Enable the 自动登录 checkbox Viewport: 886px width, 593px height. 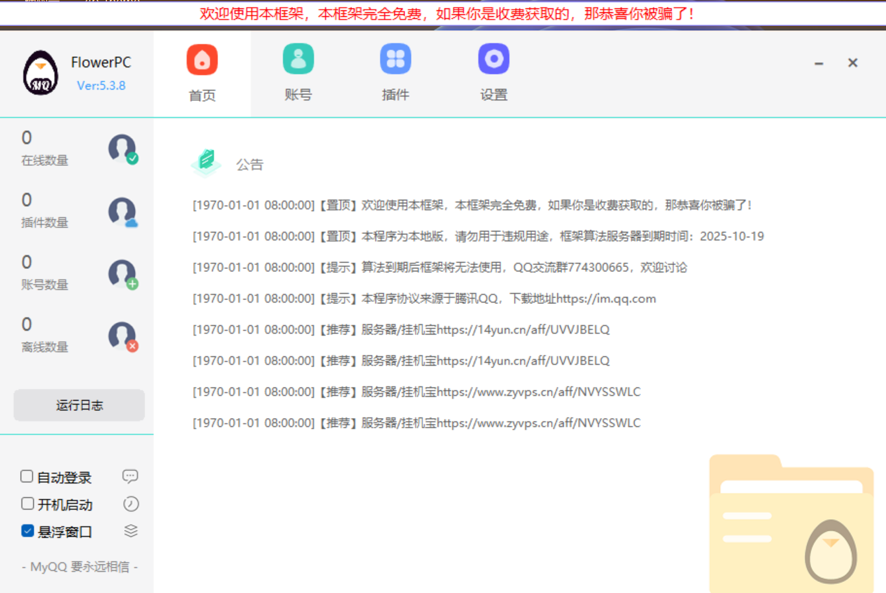[27, 476]
